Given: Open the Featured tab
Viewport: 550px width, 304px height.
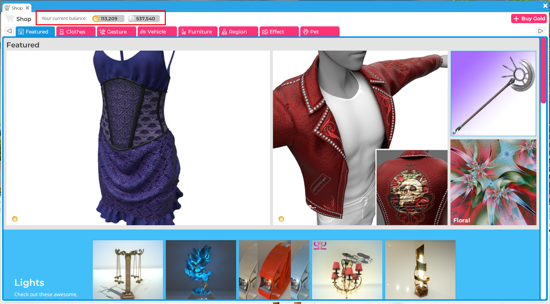Looking at the screenshot, I should click(x=35, y=32).
